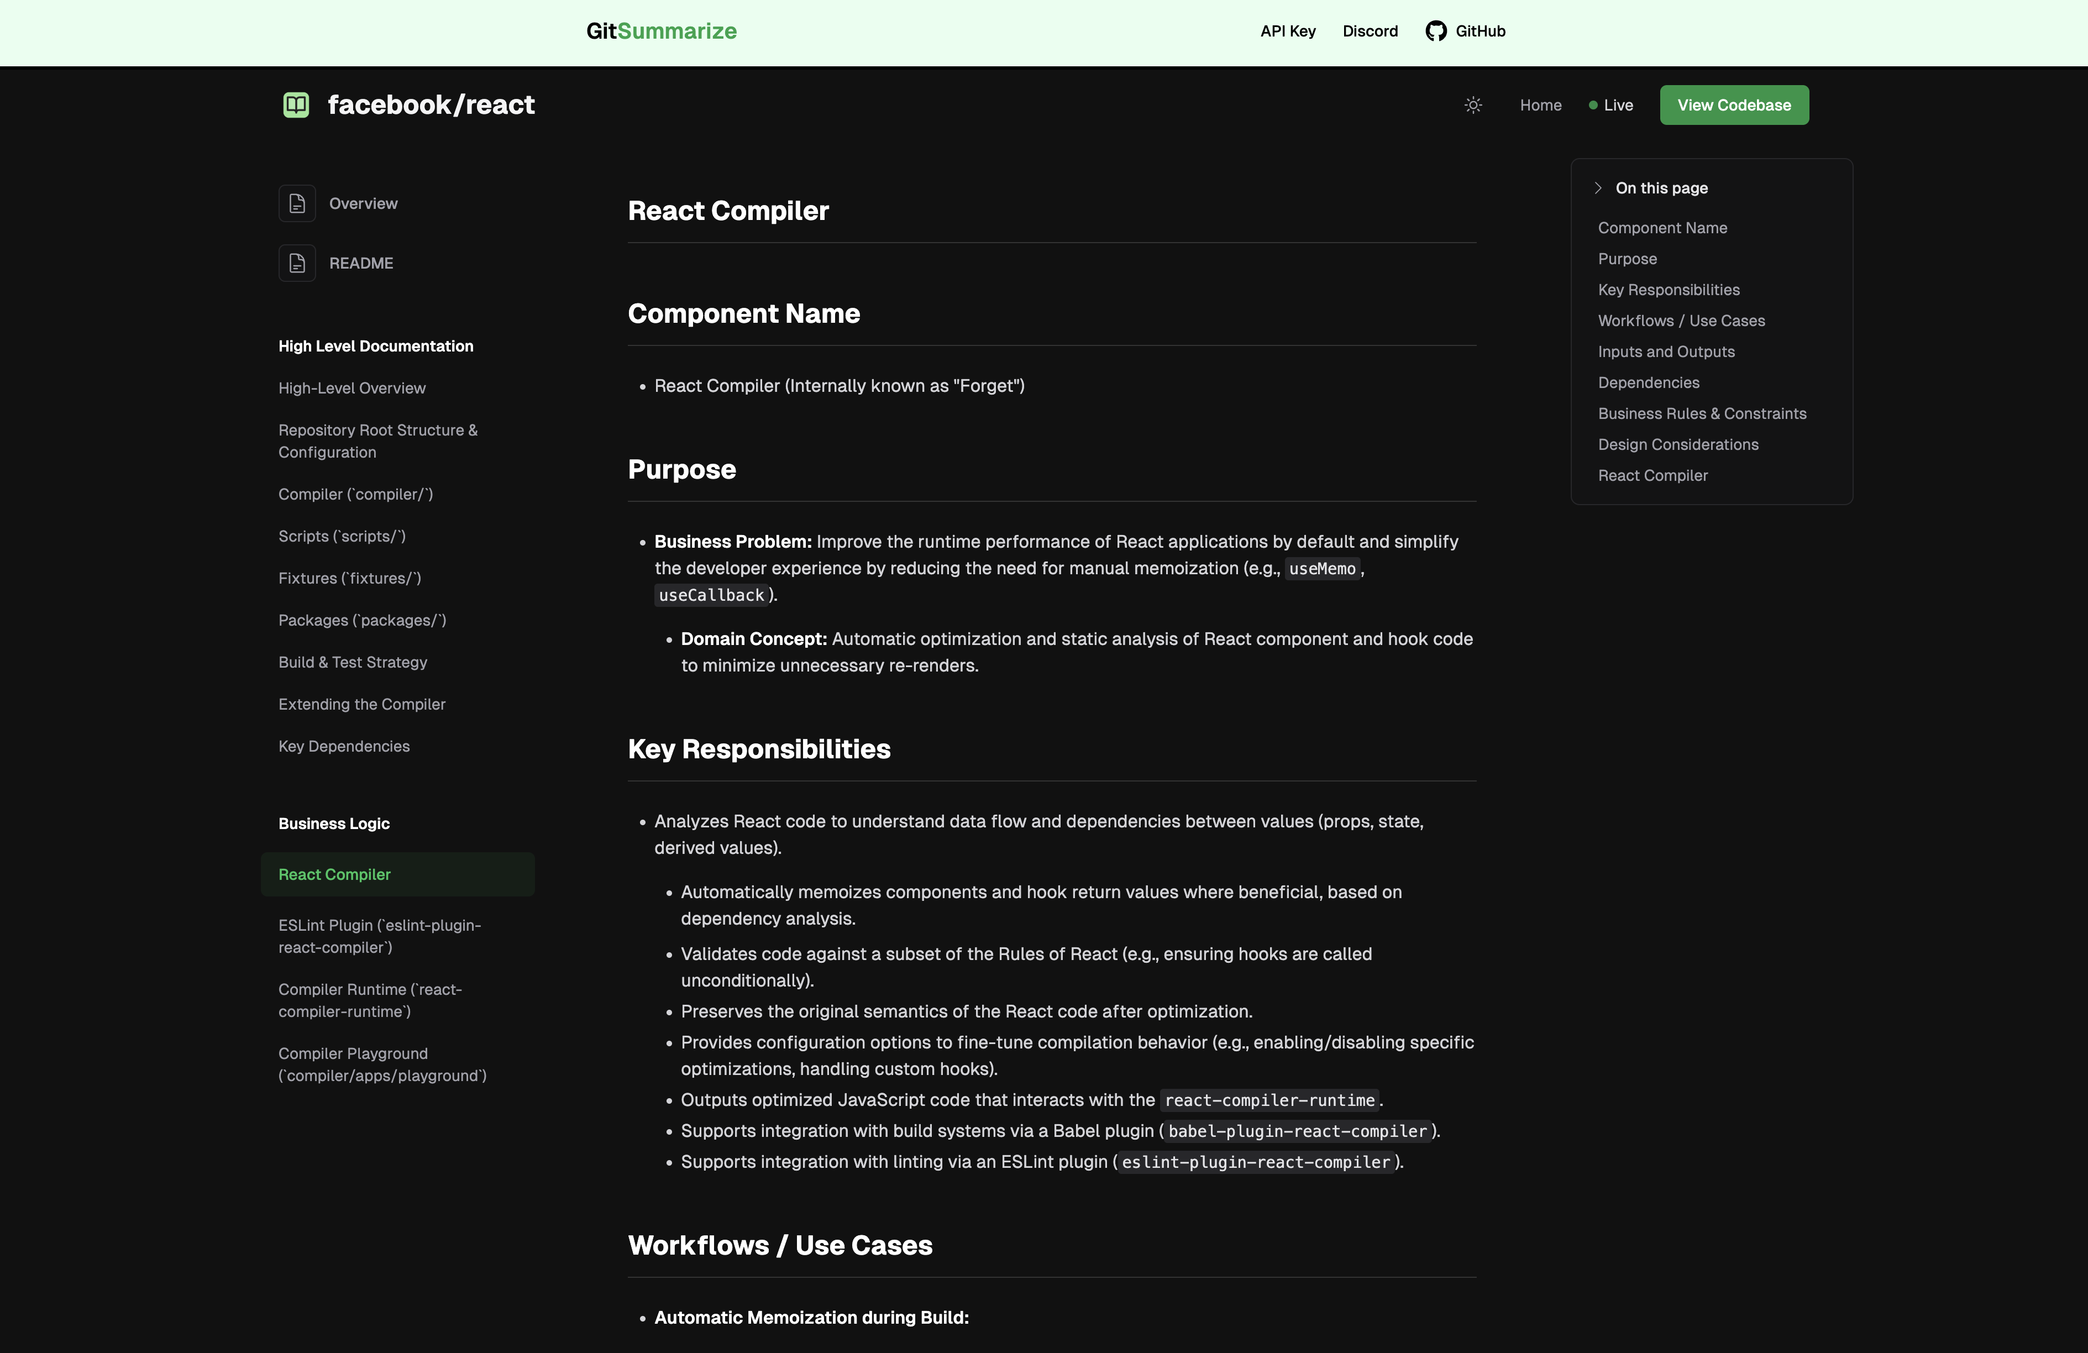Open the API Key page

click(x=1287, y=32)
